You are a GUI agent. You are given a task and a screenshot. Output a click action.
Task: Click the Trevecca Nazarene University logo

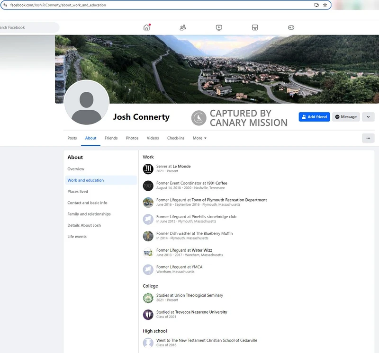click(148, 314)
